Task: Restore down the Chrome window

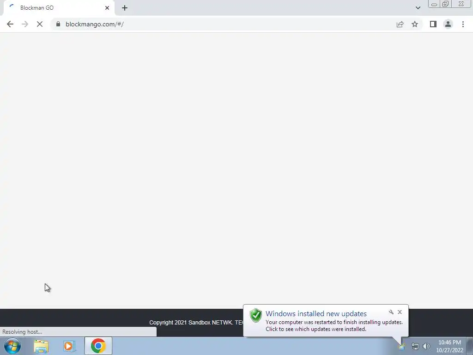Action: (446, 4)
